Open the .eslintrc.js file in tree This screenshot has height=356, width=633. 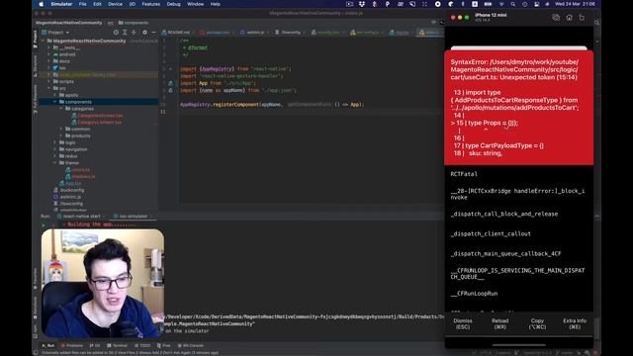pyautogui.click(x=70, y=197)
